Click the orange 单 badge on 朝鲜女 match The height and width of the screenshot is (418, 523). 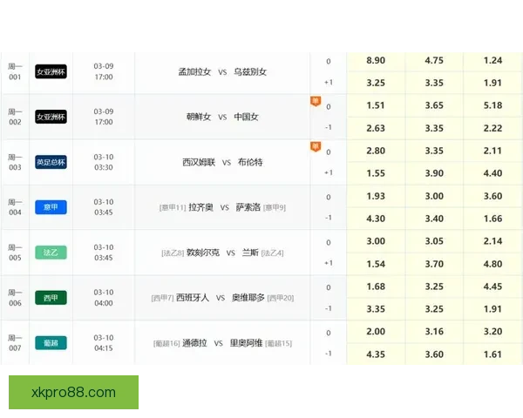coord(316,101)
